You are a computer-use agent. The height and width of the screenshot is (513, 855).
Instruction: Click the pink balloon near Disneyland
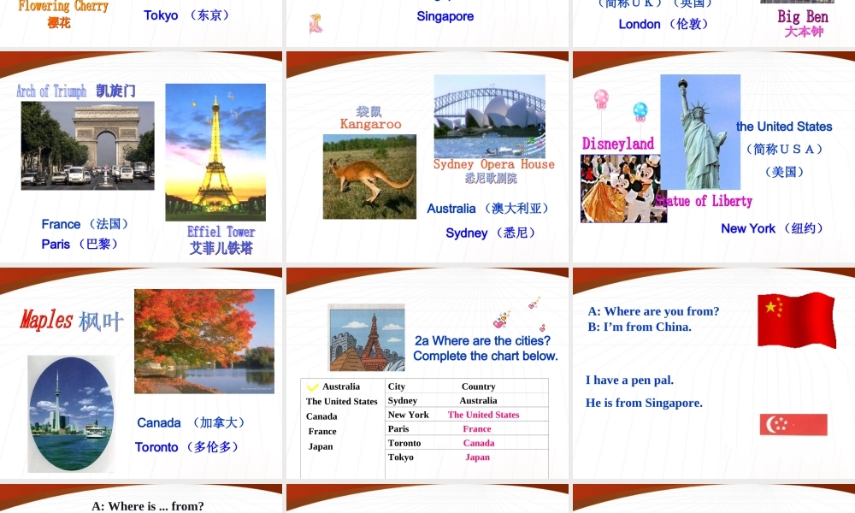pyautogui.click(x=601, y=99)
